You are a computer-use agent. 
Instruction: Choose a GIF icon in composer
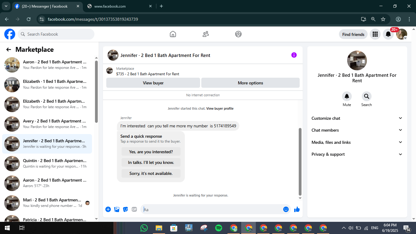(134, 209)
